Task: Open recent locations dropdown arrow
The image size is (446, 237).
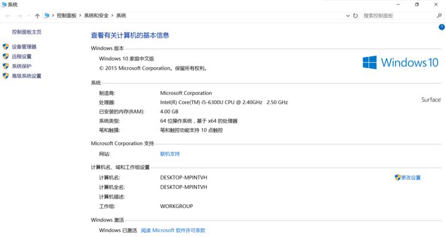Action: pyautogui.click(x=29, y=16)
